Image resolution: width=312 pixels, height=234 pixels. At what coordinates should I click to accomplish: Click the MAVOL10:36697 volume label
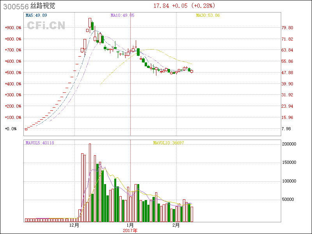click(168, 143)
